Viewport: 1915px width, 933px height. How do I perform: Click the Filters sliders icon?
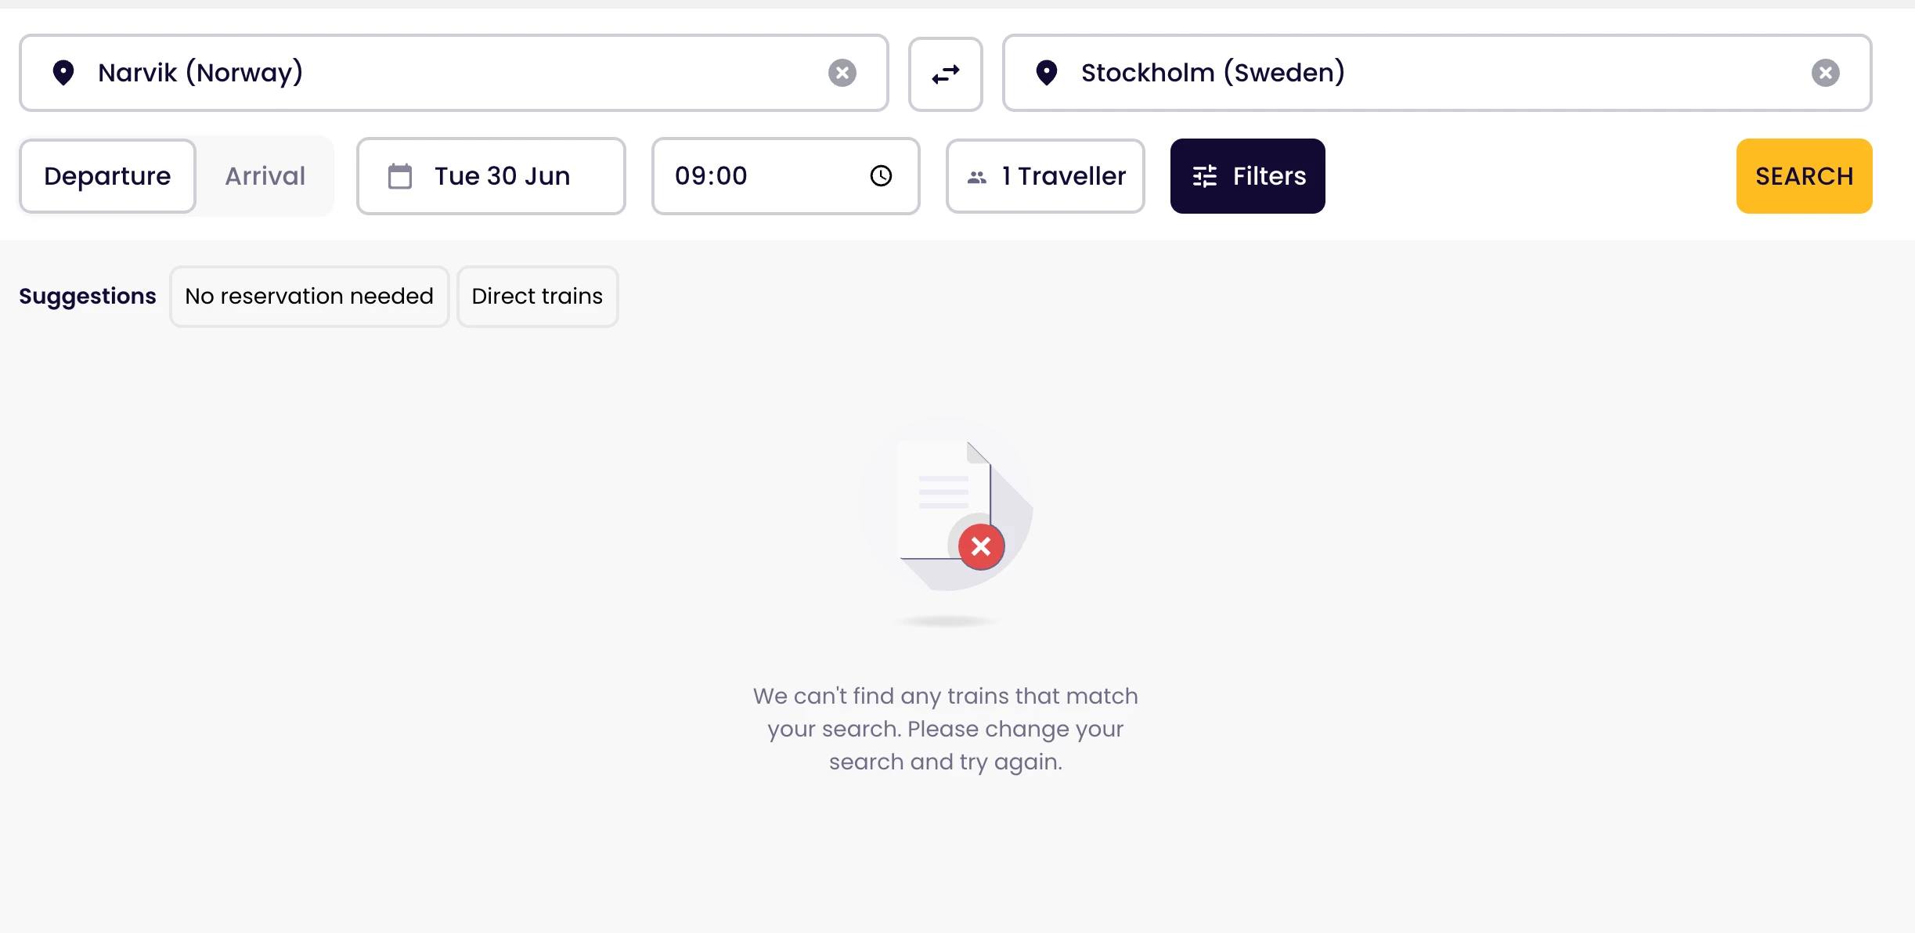point(1204,176)
